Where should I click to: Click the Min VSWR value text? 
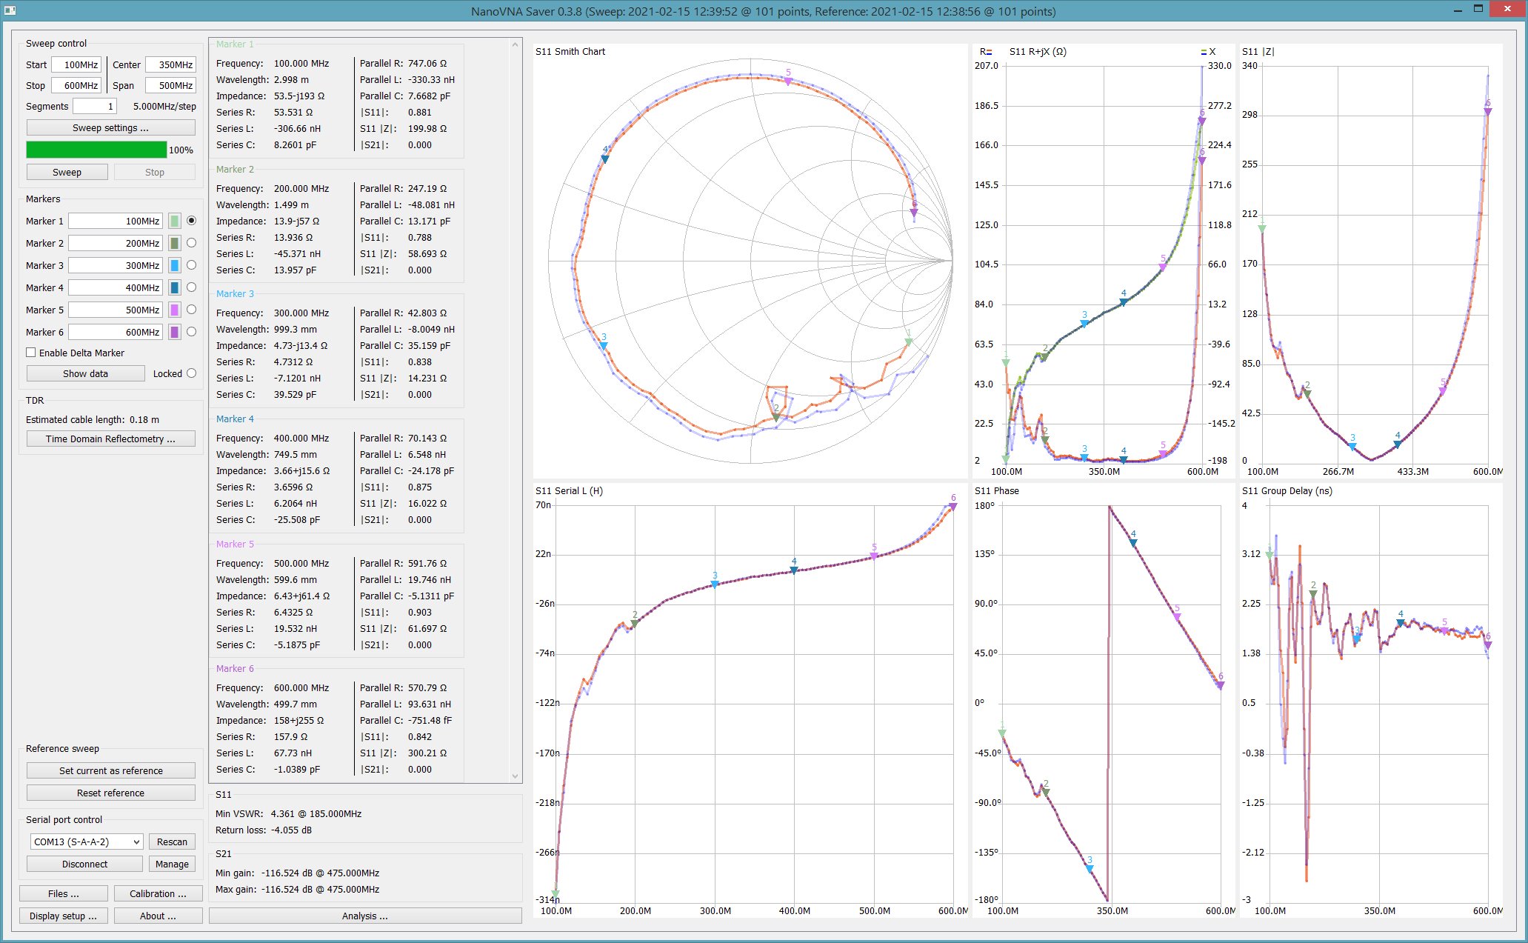click(316, 813)
